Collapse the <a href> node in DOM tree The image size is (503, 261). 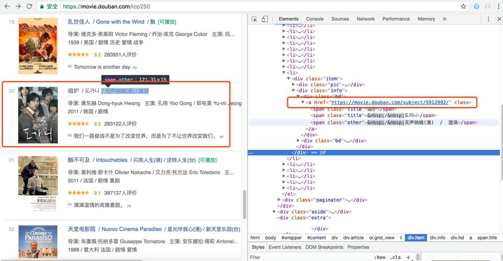click(x=303, y=102)
